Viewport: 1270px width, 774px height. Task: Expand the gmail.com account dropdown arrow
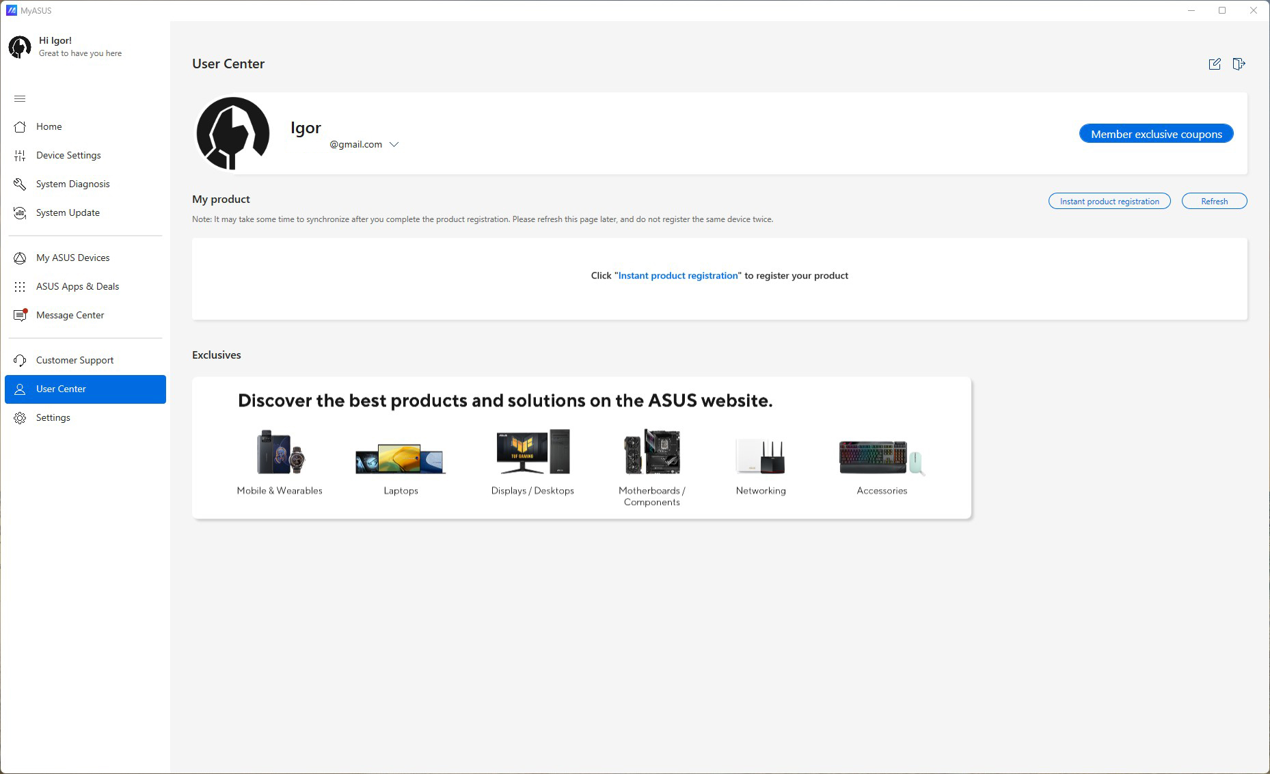(x=394, y=145)
